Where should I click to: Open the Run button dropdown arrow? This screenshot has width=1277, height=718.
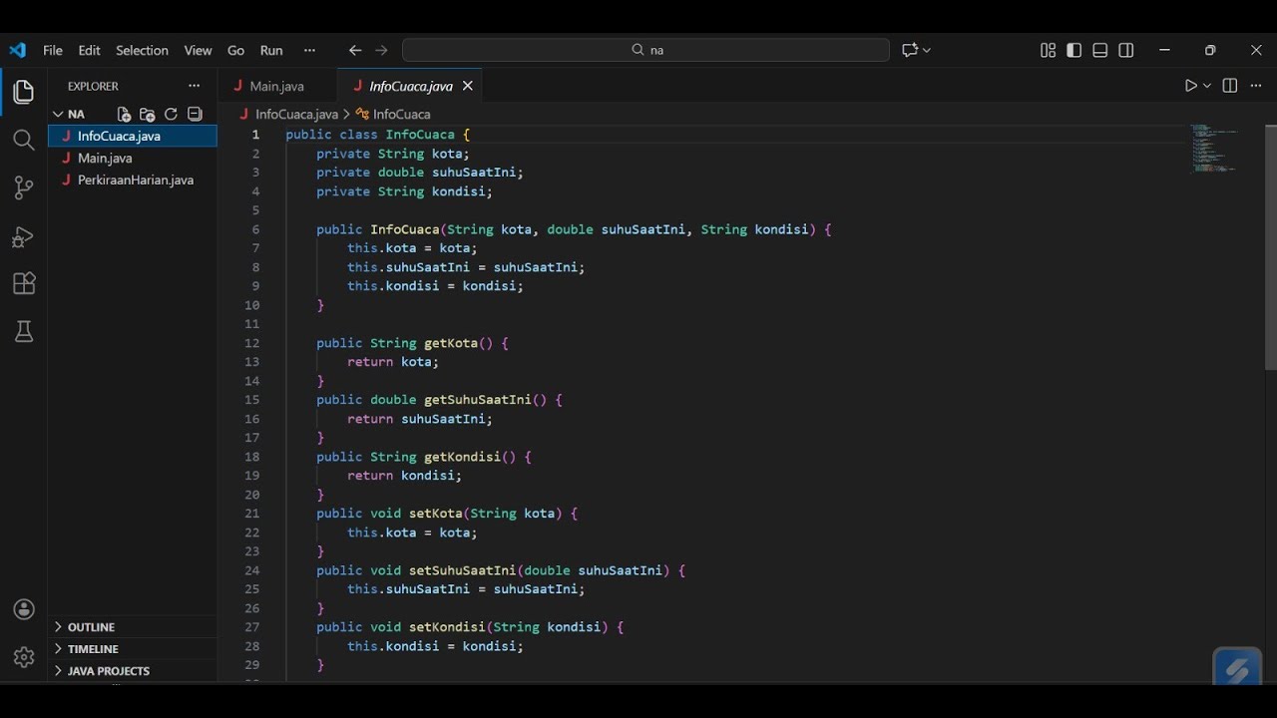click(x=1207, y=86)
